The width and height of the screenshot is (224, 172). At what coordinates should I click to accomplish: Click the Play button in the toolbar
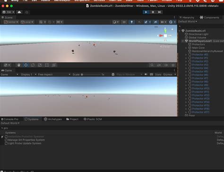146,12
